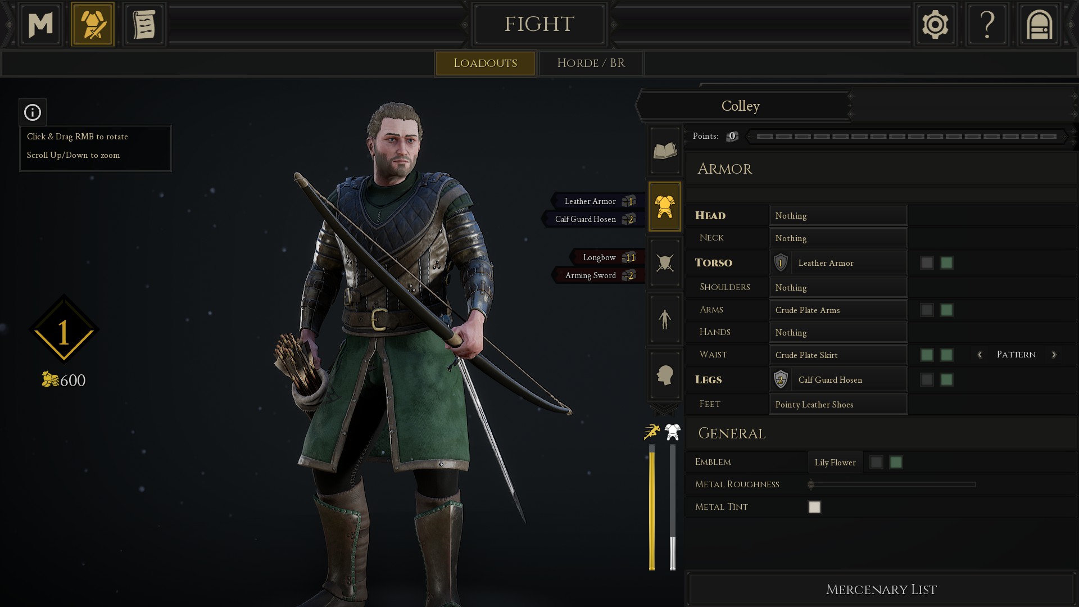Open the Mercenary List button
This screenshot has height=607, width=1079.
(881, 590)
